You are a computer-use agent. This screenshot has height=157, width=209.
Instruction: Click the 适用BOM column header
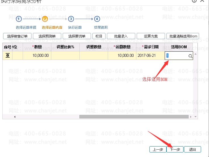[179, 47]
